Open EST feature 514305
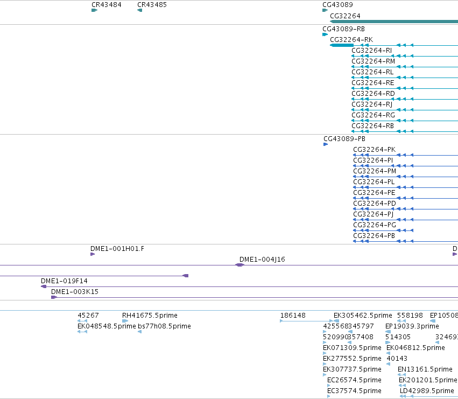Viewport: 458px width, 399px height. pos(387,342)
